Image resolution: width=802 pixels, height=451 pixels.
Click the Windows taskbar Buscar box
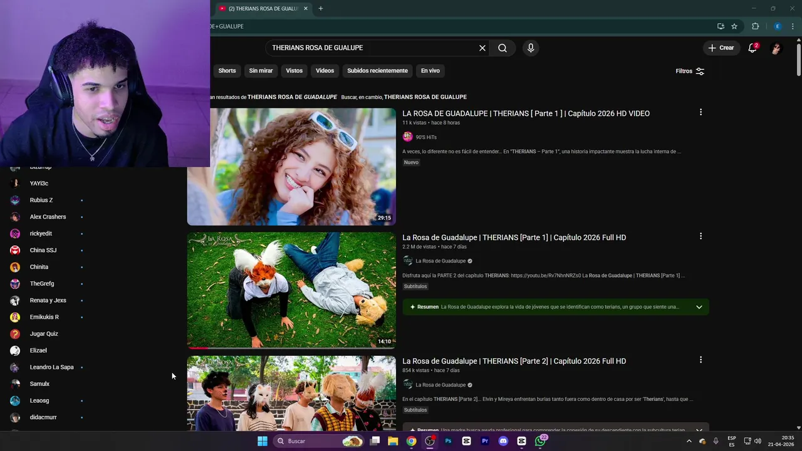(x=320, y=441)
